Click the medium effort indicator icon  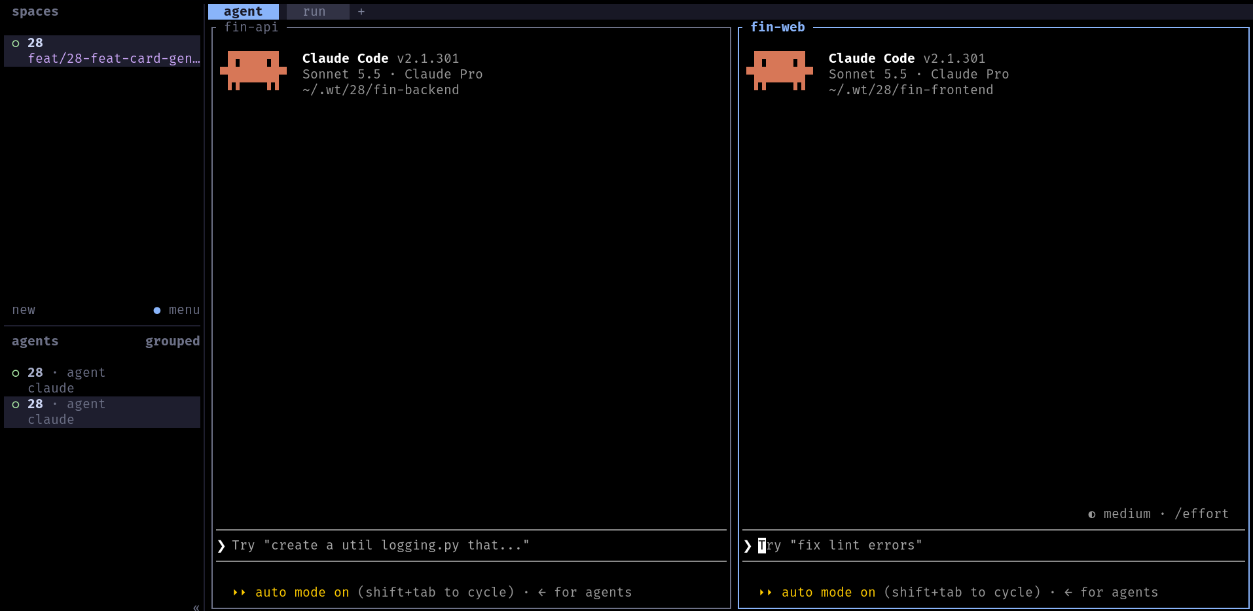coord(1092,514)
